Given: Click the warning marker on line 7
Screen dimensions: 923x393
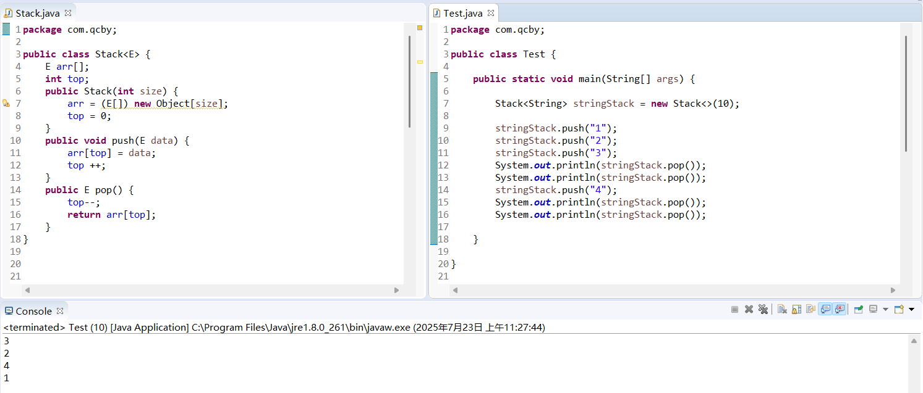Looking at the screenshot, I should pyautogui.click(x=6, y=104).
